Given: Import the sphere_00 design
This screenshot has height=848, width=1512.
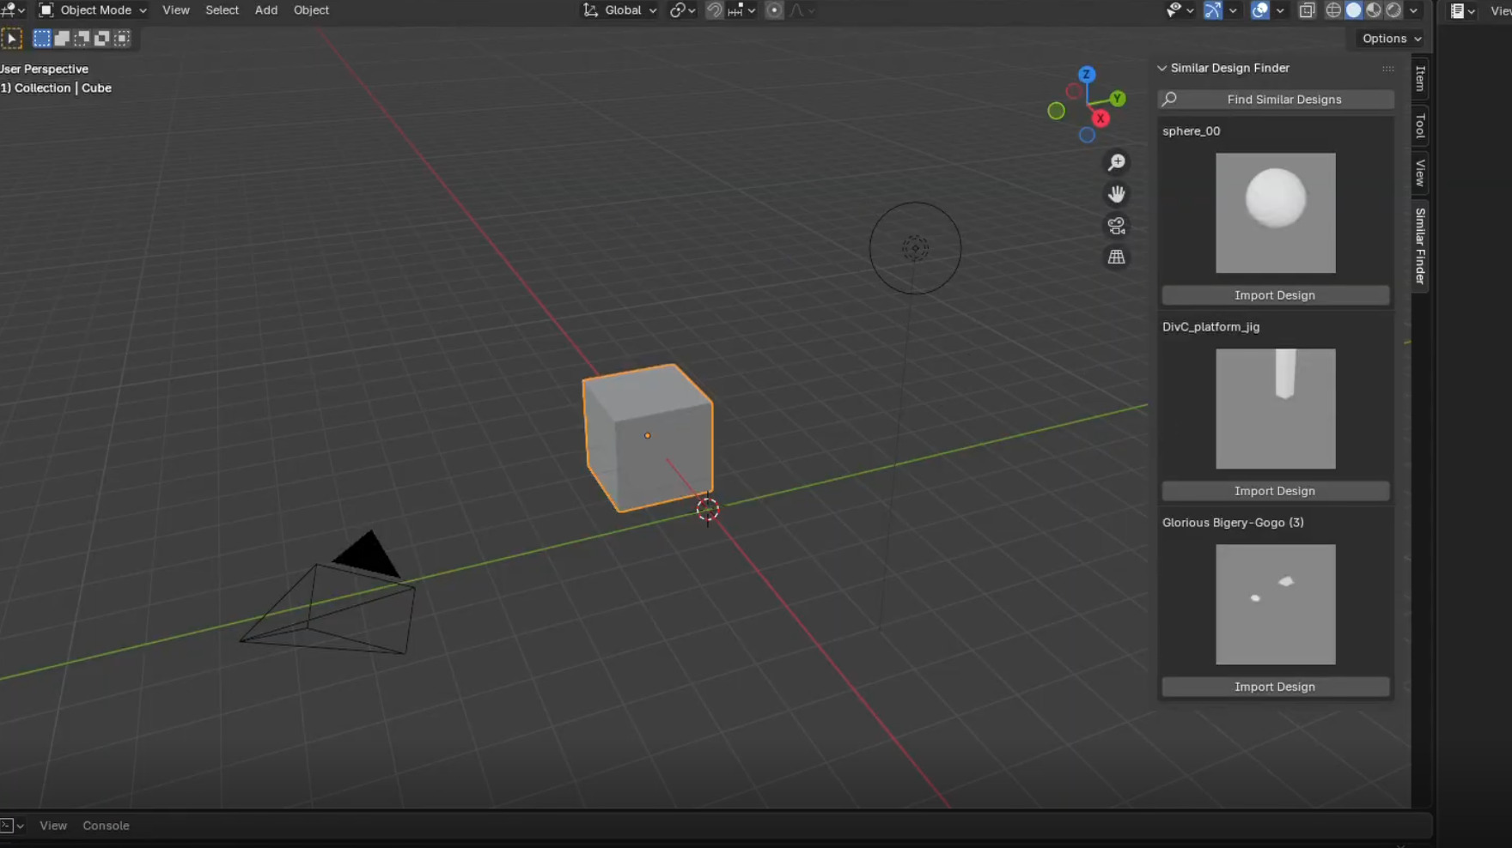Looking at the screenshot, I should click(x=1275, y=295).
